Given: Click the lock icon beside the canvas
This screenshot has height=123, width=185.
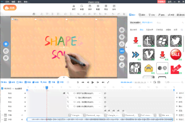Looking at the screenshot, I should tap(122, 44).
